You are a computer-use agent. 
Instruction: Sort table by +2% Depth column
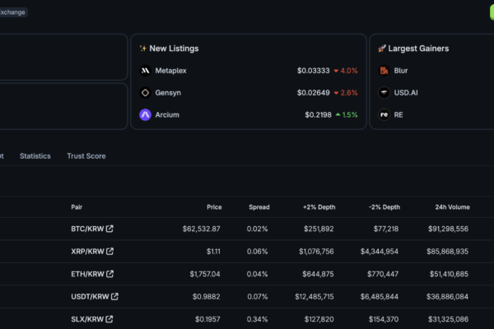click(319, 206)
